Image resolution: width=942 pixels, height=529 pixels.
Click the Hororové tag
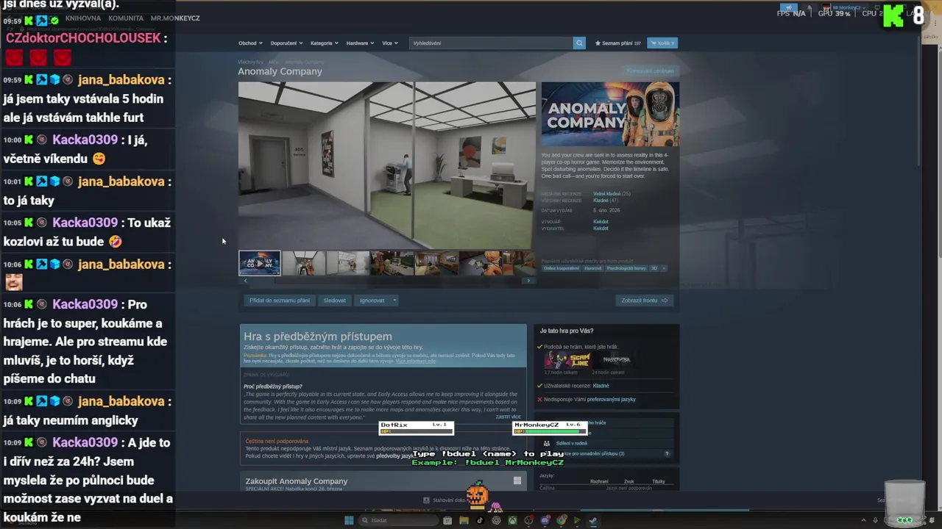point(593,268)
